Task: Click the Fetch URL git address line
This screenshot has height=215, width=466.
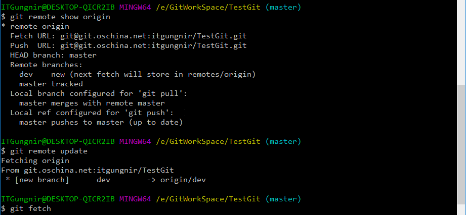Action: (x=128, y=36)
